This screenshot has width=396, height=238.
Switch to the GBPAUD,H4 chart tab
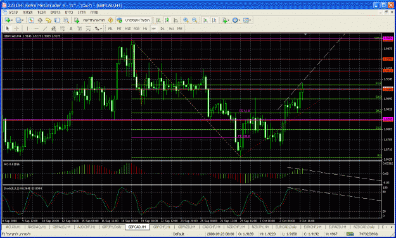coord(61,227)
